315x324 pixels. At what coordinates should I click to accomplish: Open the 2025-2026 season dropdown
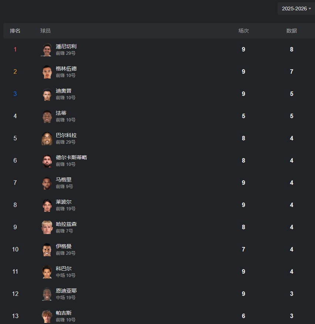(296, 9)
